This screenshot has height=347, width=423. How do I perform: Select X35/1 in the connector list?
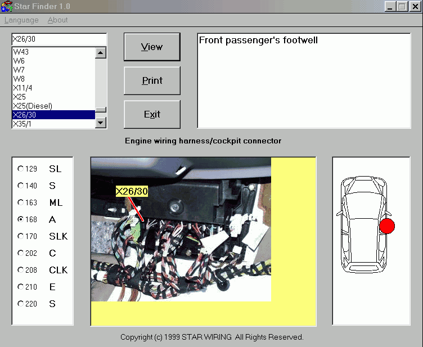click(x=53, y=124)
